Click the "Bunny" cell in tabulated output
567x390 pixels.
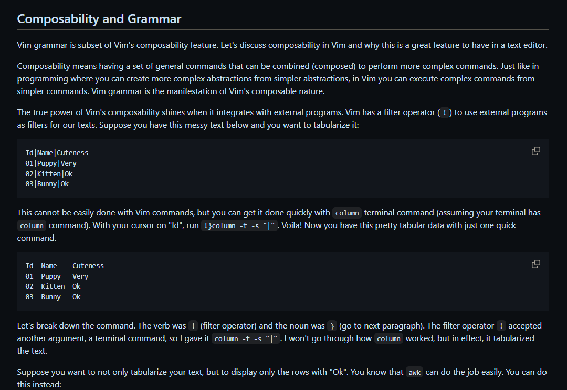(x=51, y=297)
